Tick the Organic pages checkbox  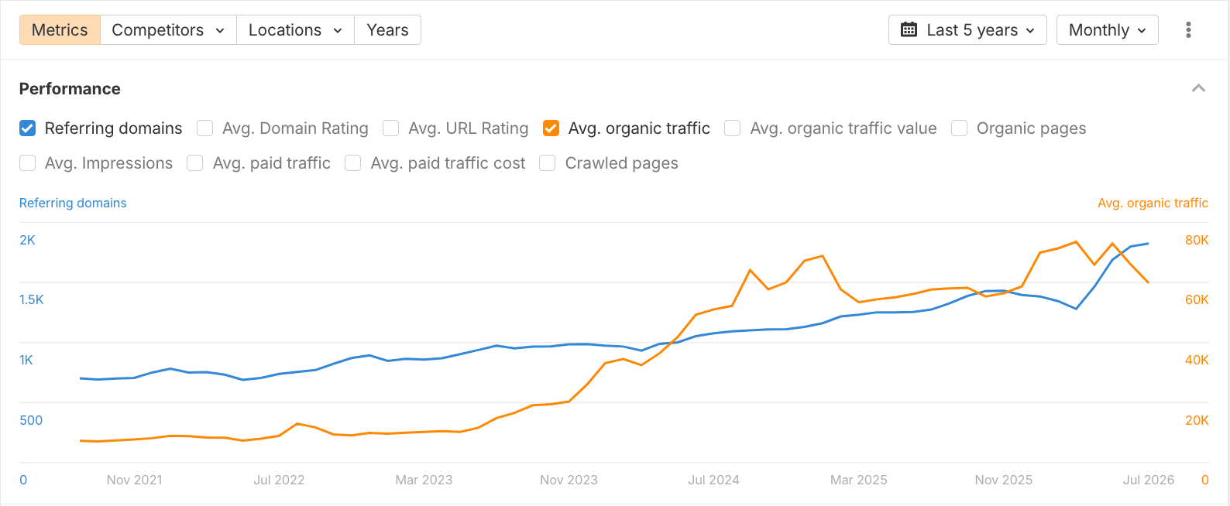(x=960, y=128)
